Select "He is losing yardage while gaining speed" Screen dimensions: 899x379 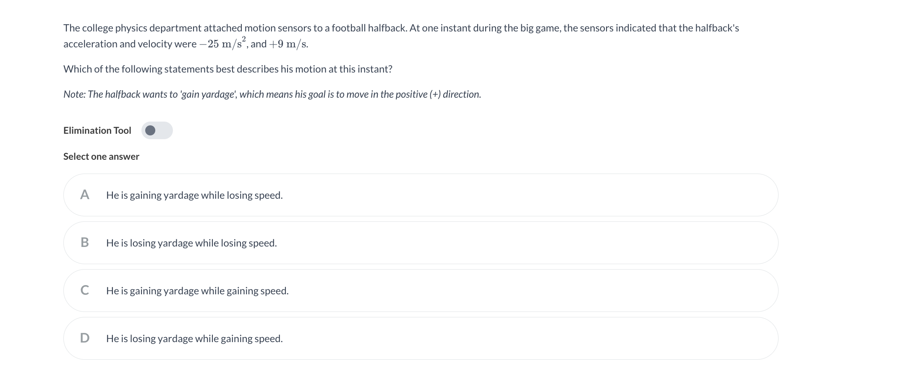(194, 339)
